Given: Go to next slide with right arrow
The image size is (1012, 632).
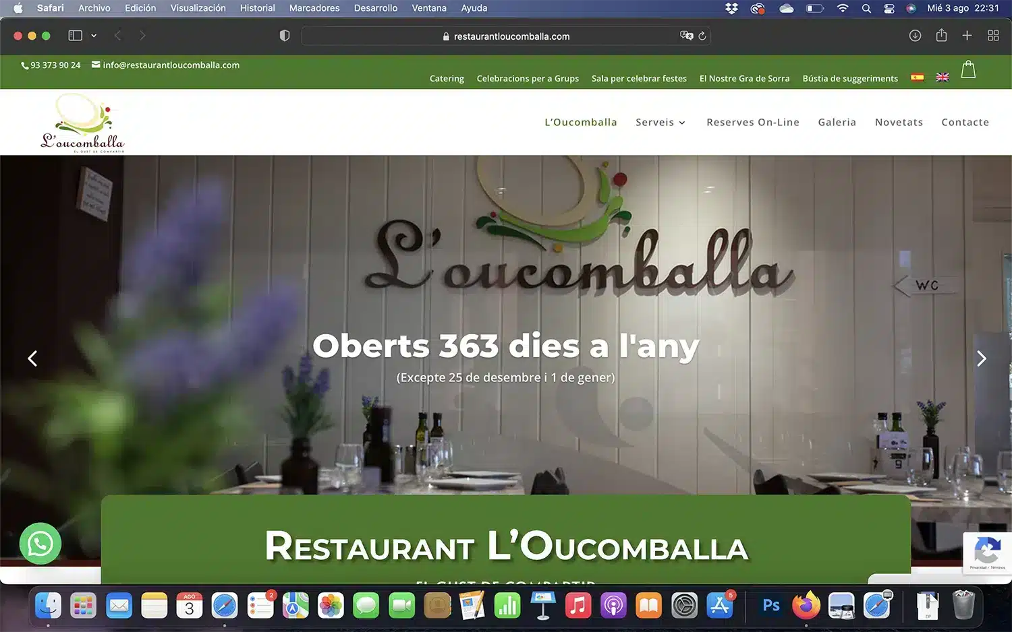Looking at the screenshot, I should point(981,358).
